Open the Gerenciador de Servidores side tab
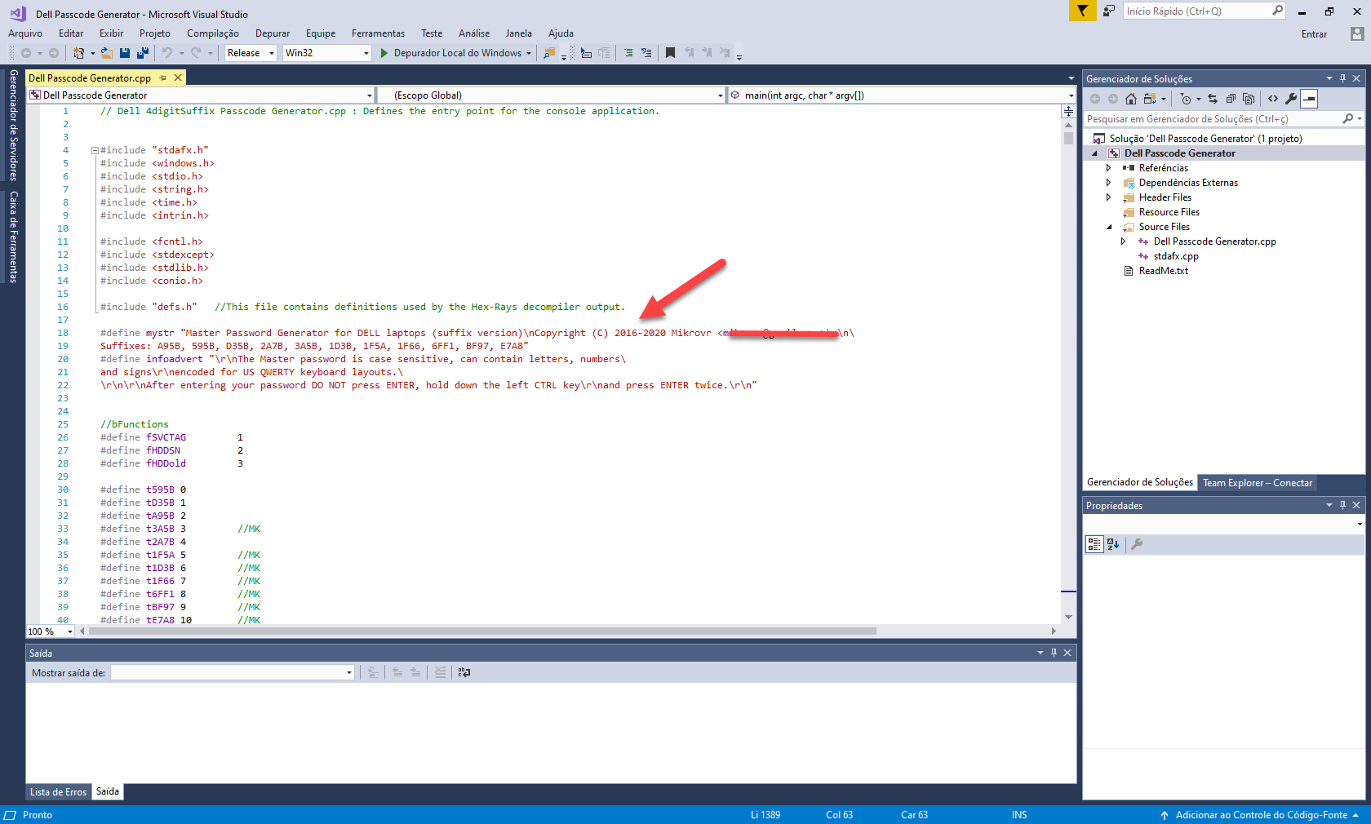 coord(13,125)
